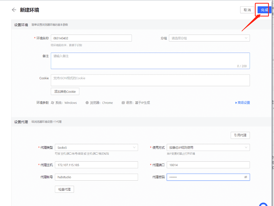274x206 pixels.
Task: Click the 取消 cancel button
Action: 247,10
